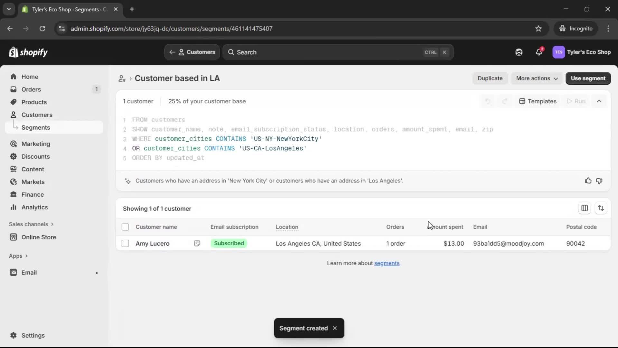Open the notifications bell icon

[539, 52]
